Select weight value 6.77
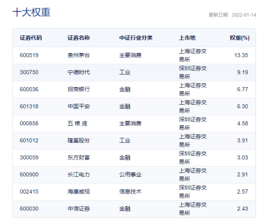The height and width of the screenshot is (224, 271). click(243, 89)
